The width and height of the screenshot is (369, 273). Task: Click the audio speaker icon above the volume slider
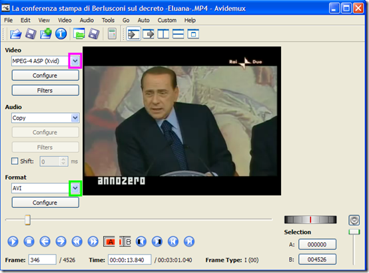pos(354,220)
